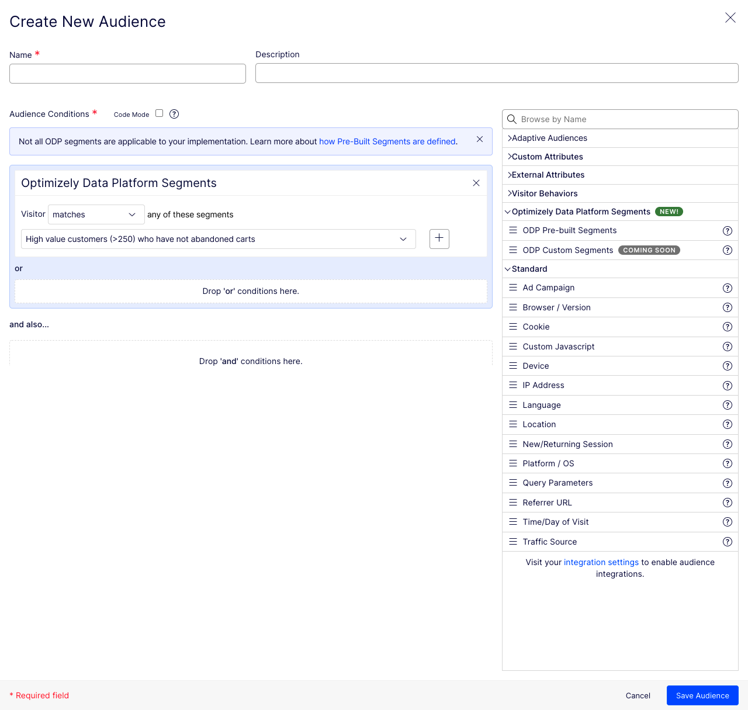Open help for Query Parameters

point(728,483)
